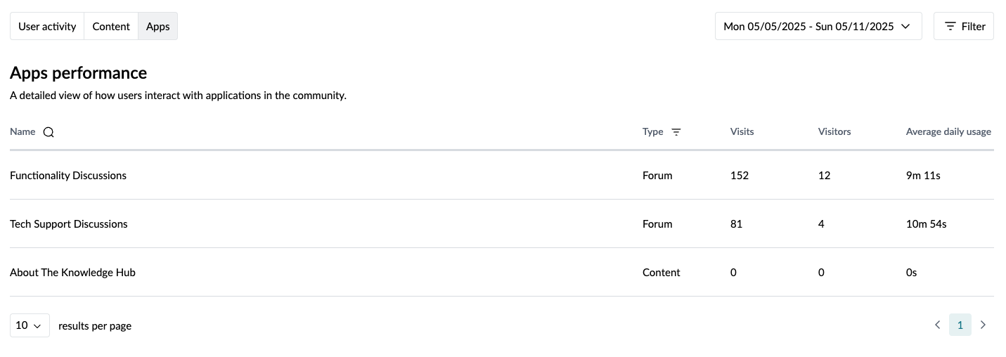Click visitors value 4
Screen dimensions: 1006x357
point(821,223)
